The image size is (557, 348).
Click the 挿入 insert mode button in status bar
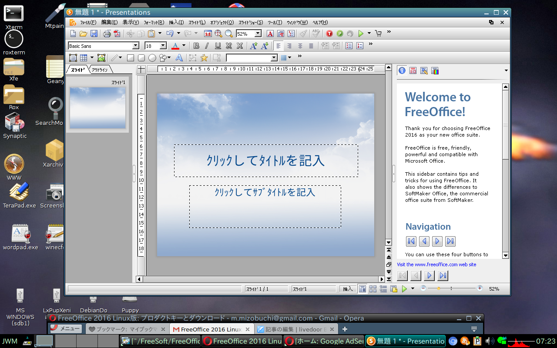[x=348, y=289]
